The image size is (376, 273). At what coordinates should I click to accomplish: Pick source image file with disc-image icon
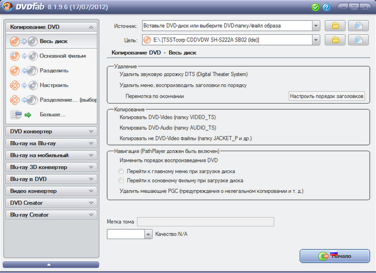tap(358, 26)
